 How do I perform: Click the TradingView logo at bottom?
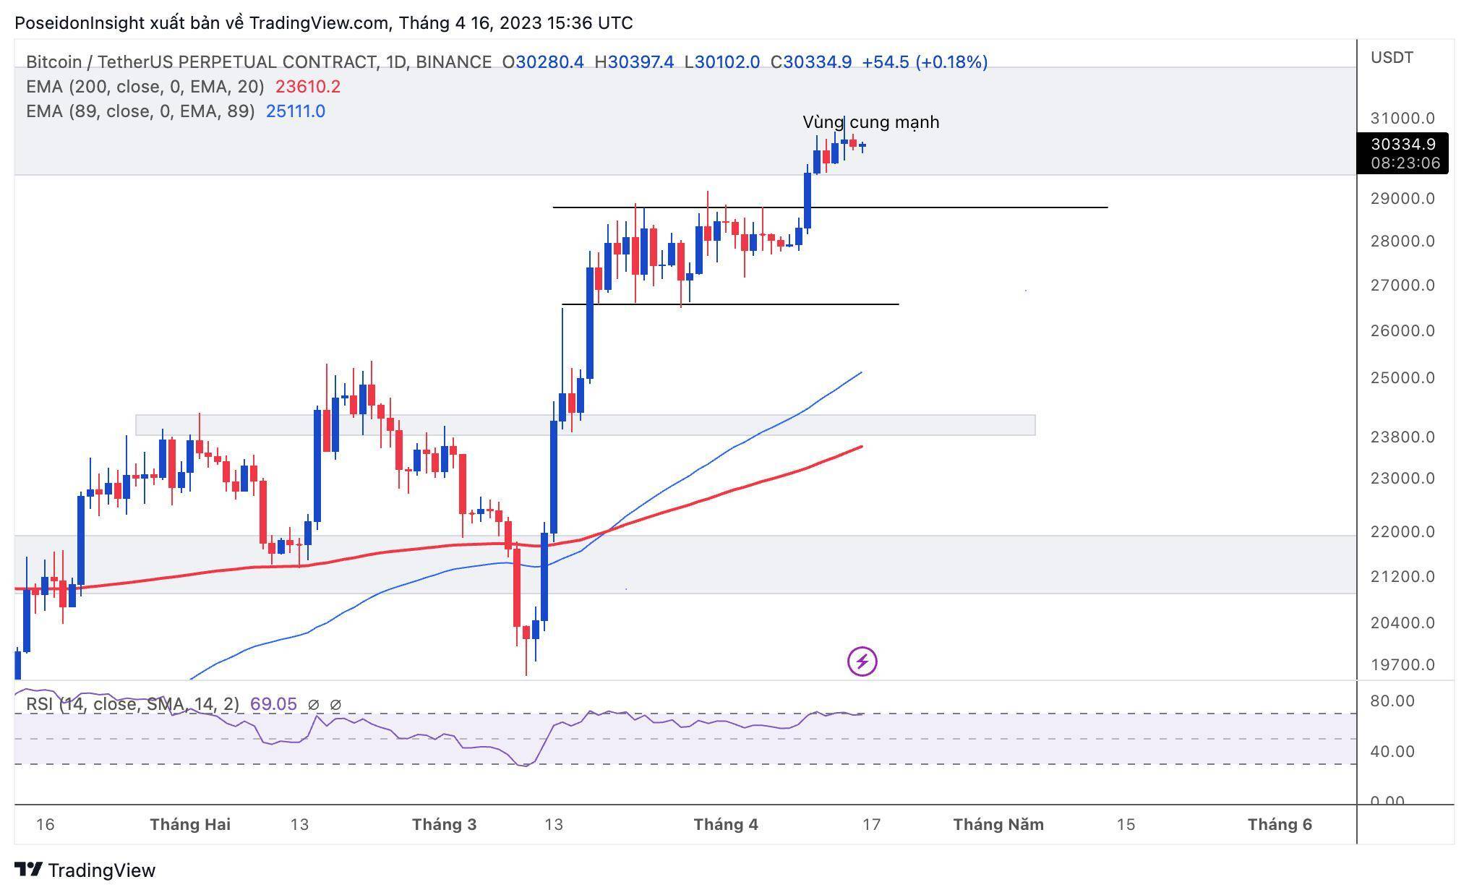tap(85, 870)
